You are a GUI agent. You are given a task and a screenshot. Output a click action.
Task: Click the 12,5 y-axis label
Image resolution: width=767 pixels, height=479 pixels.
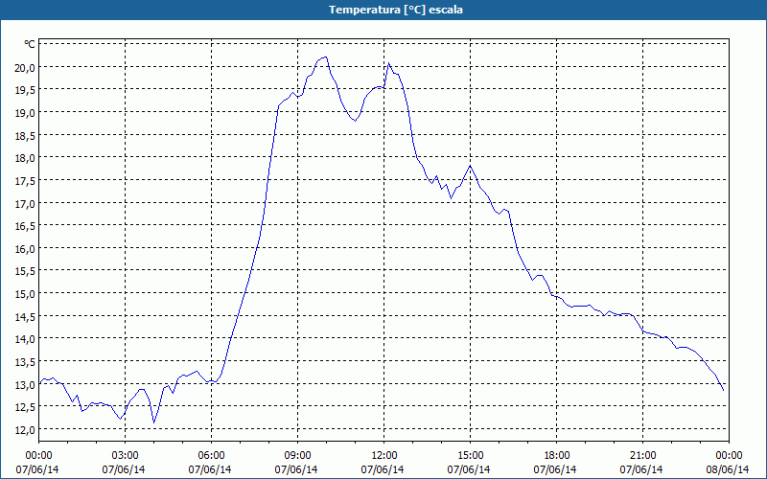pos(25,408)
